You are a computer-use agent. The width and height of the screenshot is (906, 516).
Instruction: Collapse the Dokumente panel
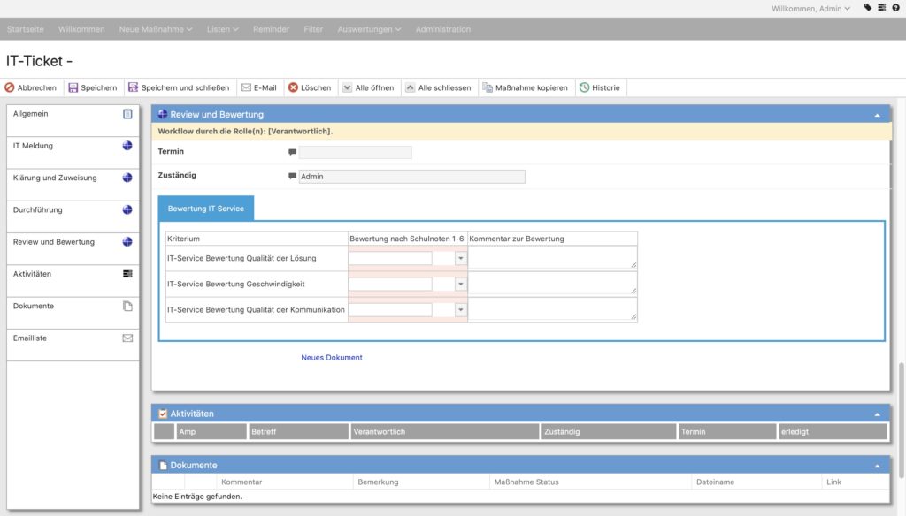tap(877, 466)
